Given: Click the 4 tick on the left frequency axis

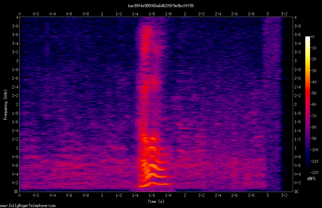Looking at the screenshot, I should tap(17, 17).
